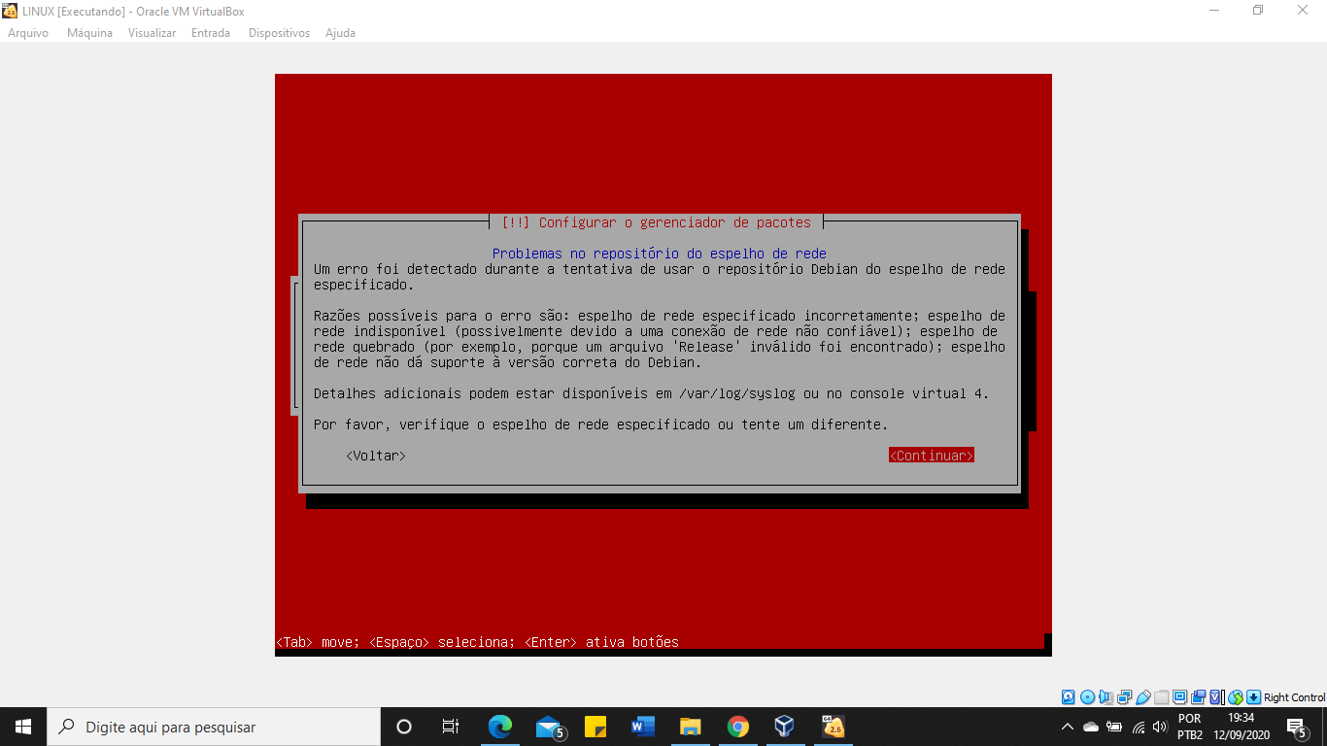Click the network adapters status icon
This screenshot has height=746, width=1327.
click(x=1124, y=697)
